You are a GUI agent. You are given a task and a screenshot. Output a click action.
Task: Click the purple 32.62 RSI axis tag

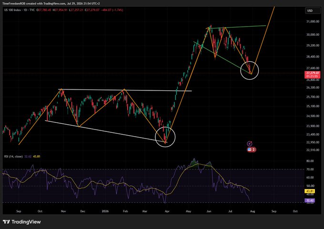pos(310,200)
